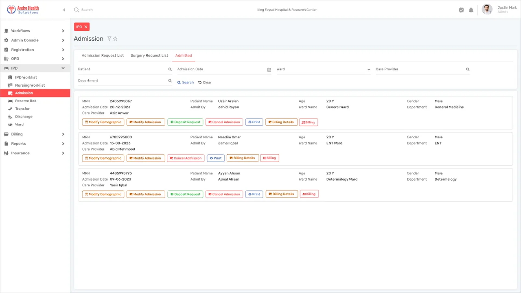Click the Patient field search icon
The width and height of the screenshot is (521, 293).
click(170, 70)
